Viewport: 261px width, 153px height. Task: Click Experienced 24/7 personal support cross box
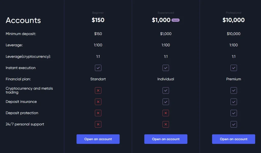(x=166, y=124)
